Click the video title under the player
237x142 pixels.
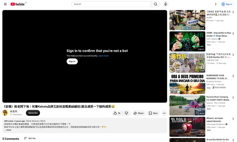(59, 106)
